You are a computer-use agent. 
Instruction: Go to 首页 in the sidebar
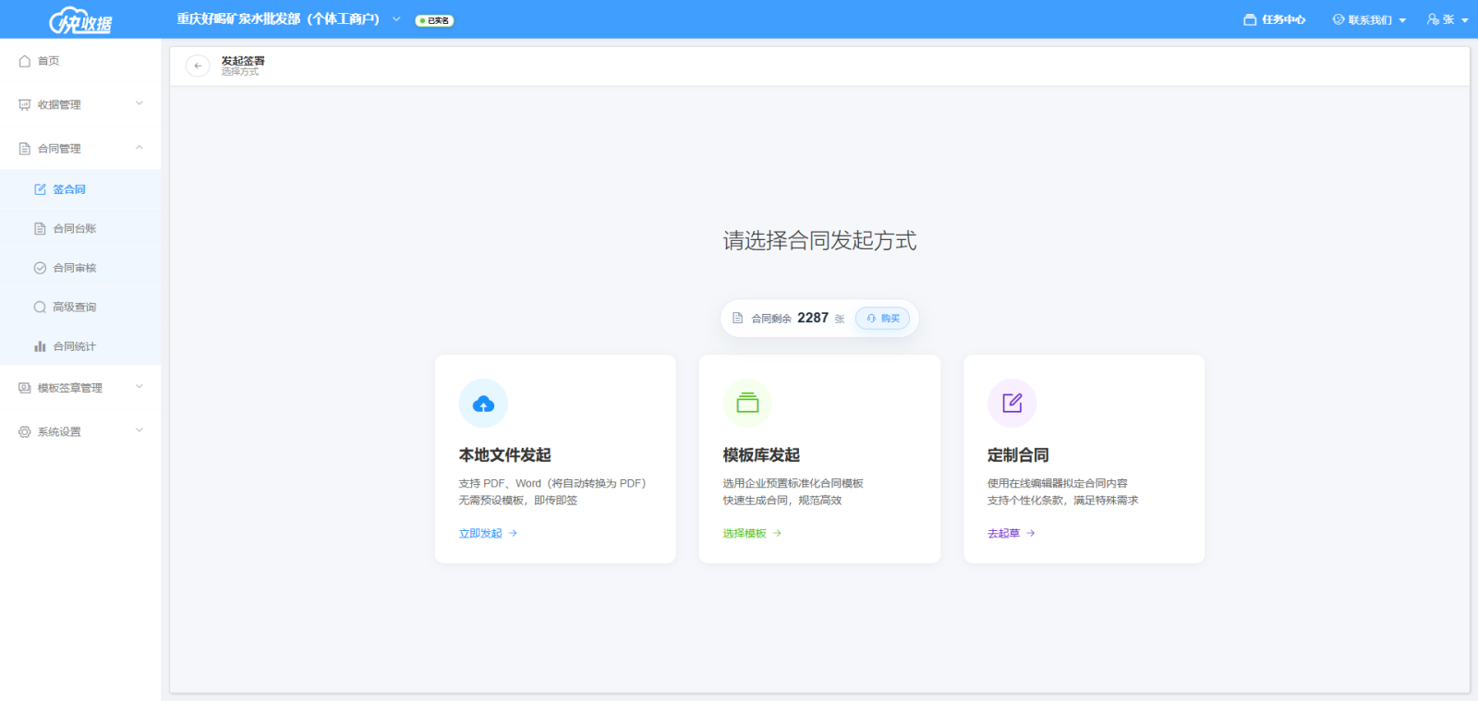coord(48,61)
